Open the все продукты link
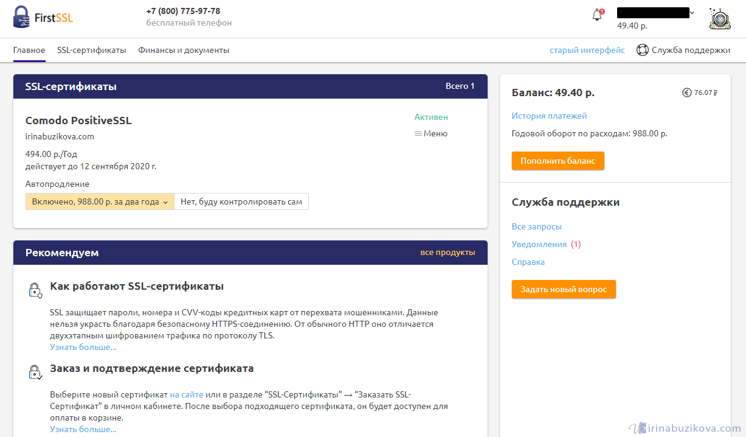 [x=447, y=253]
